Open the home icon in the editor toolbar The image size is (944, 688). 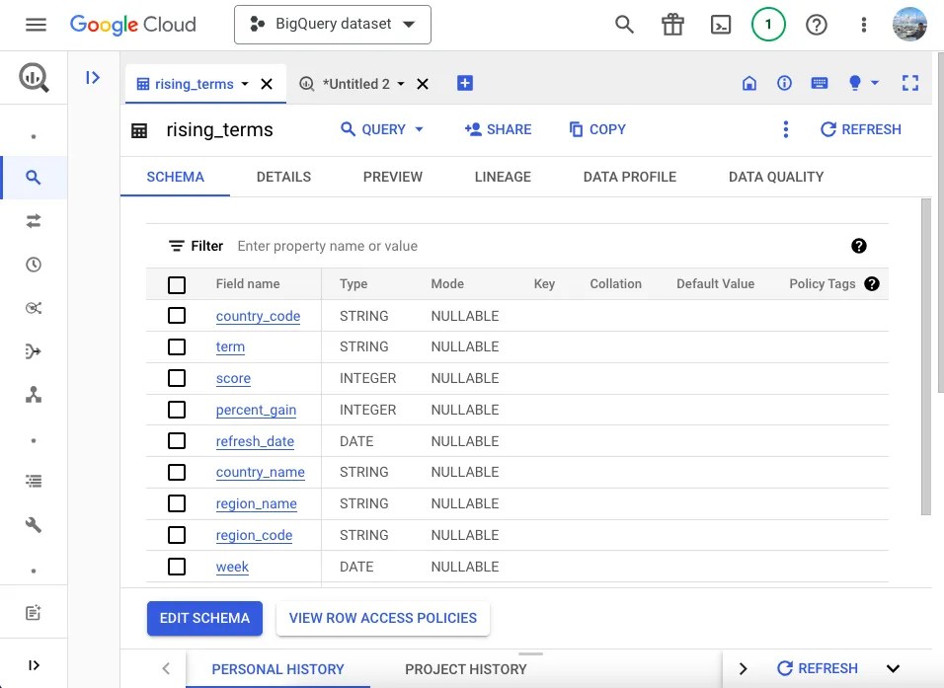pos(749,83)
